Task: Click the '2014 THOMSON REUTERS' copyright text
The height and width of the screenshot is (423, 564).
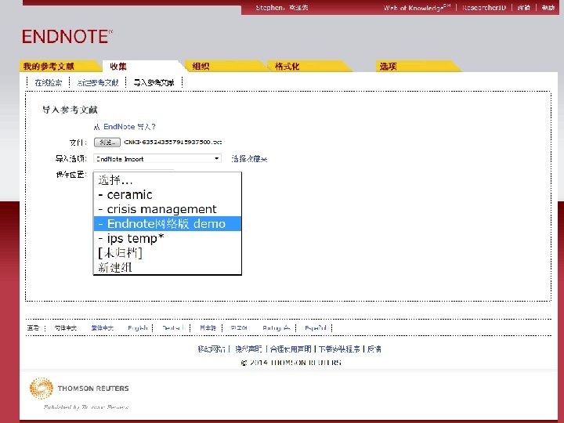Action: click(x=291, y=363)
